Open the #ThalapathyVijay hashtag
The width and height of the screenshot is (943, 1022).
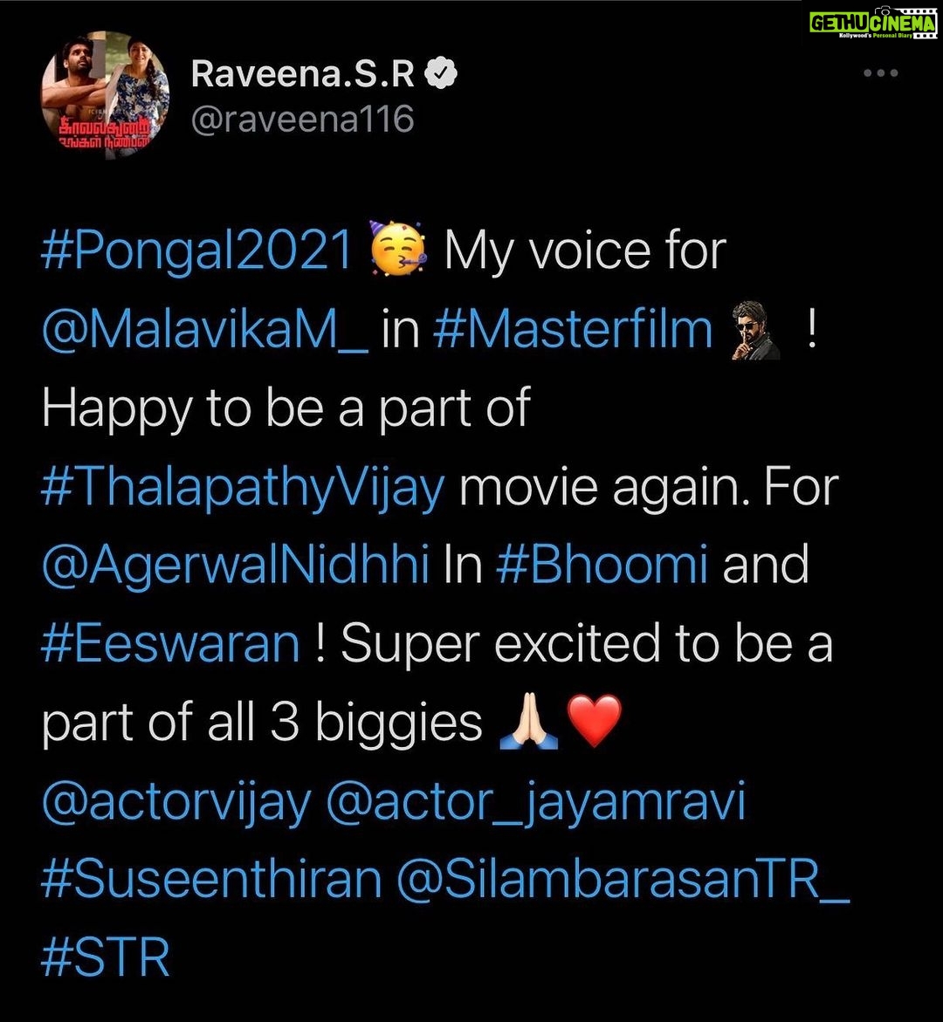[x=243, y=489]
